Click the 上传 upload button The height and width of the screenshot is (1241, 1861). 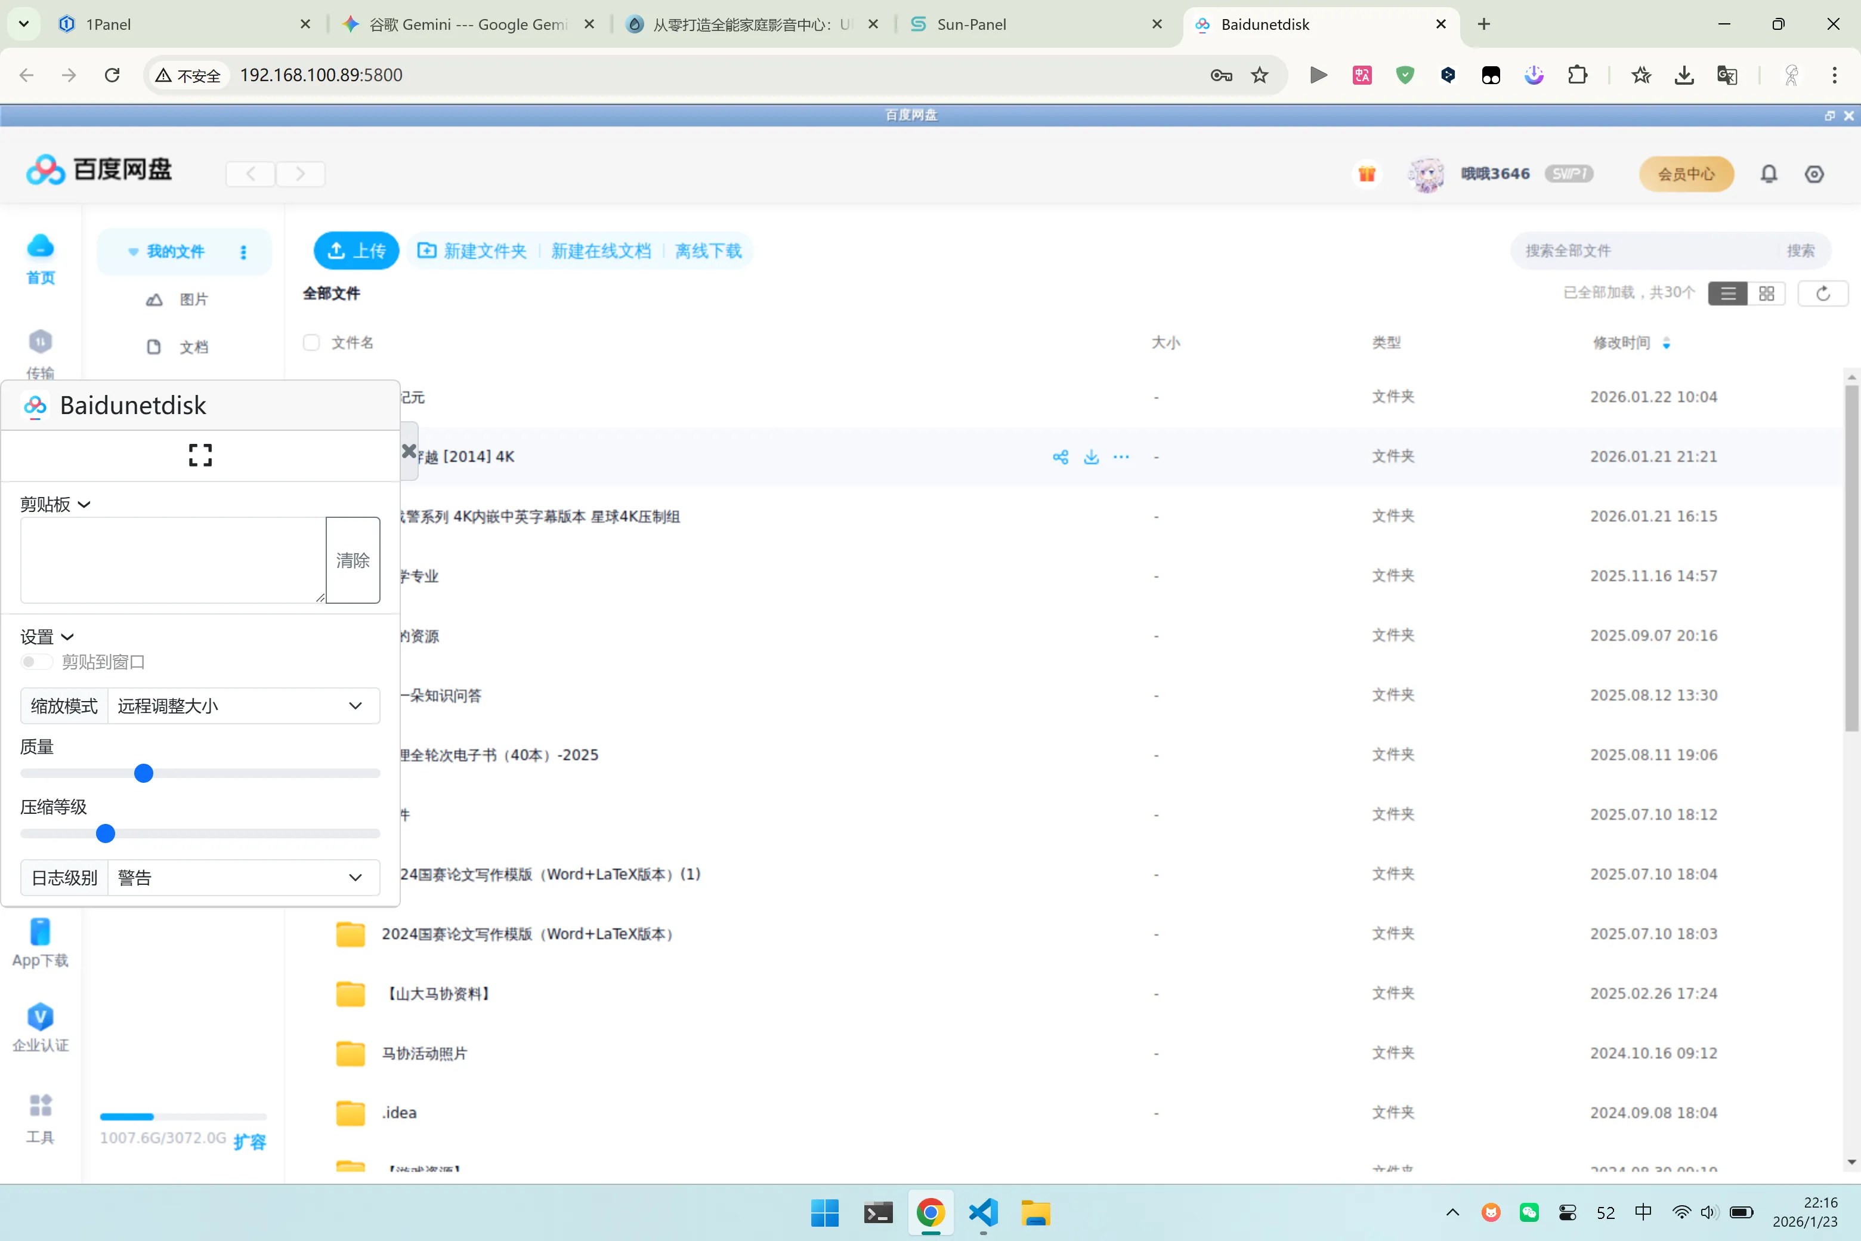tap(356, 251)
